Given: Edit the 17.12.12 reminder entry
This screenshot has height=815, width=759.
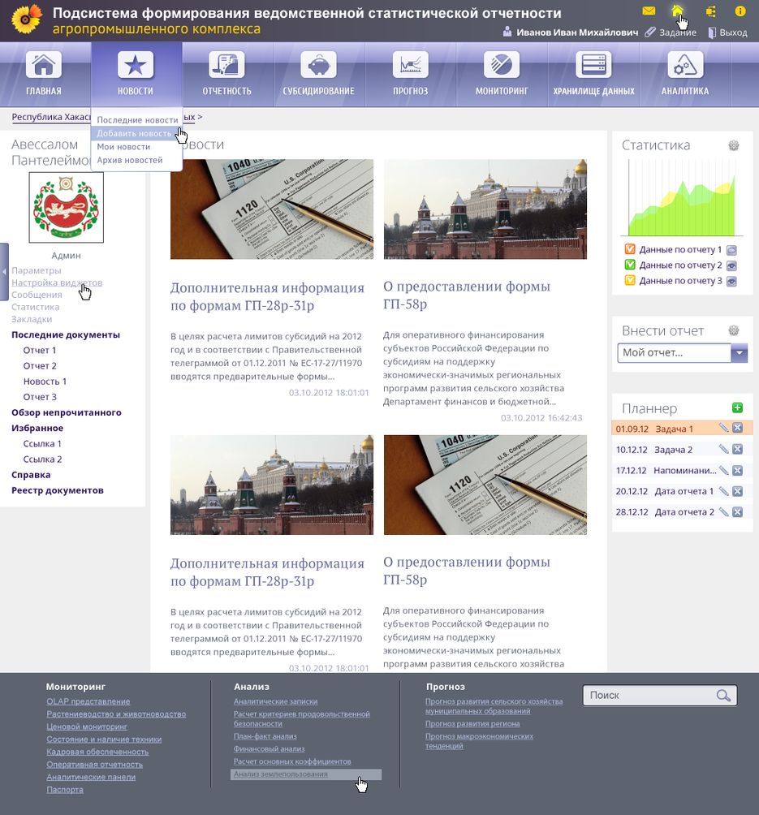Looking at the screenshot, I should tap(723, 470).
